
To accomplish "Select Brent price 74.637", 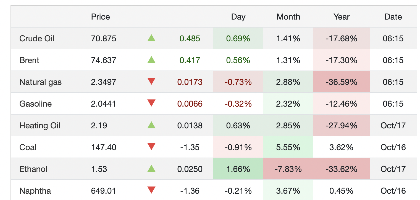I will [x=104, y=60].
